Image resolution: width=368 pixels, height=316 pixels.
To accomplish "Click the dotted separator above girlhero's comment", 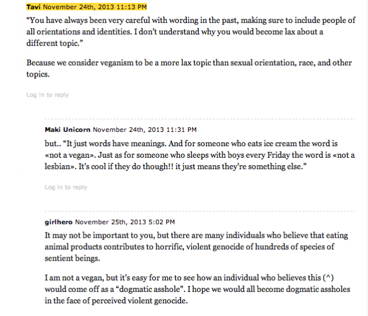I will point(200,211).
